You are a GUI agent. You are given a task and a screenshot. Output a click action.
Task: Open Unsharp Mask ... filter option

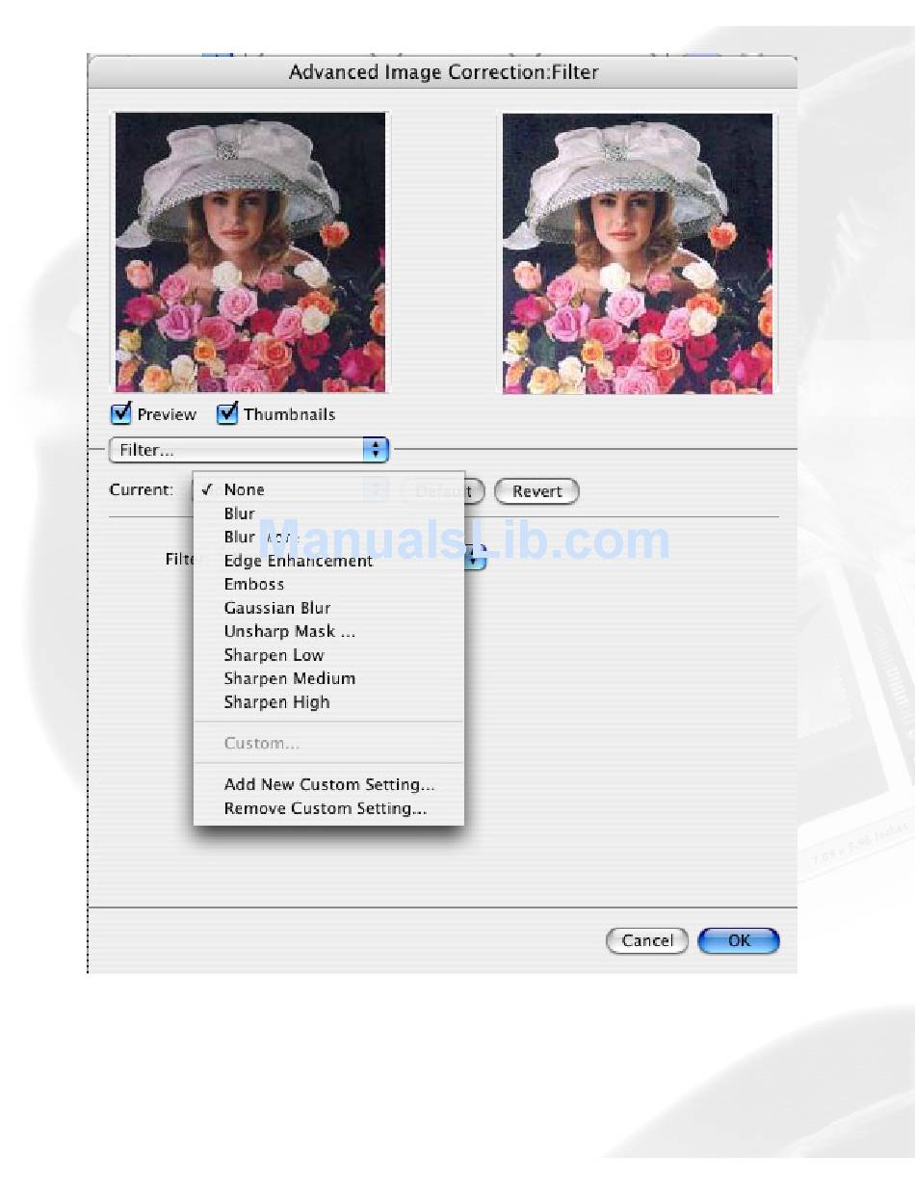click(328, 632)
